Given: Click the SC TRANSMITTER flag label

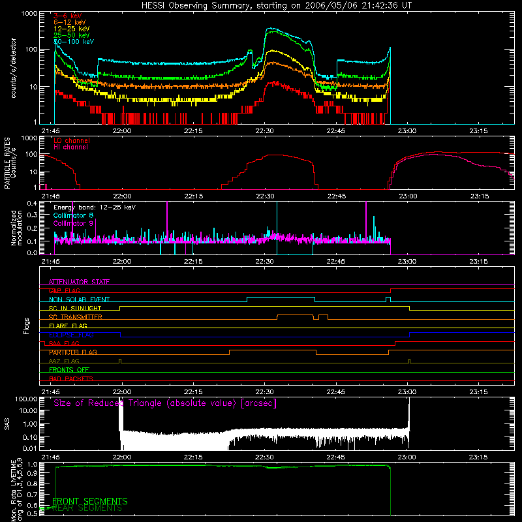Looking at the screenshot, I should [x=76, y=317].
